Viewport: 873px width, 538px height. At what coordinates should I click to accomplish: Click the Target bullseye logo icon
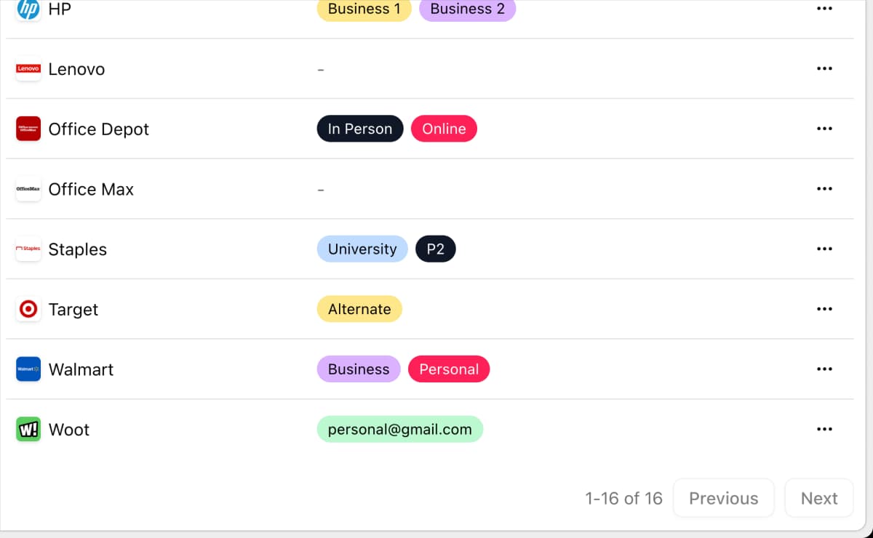pos(28,309)
